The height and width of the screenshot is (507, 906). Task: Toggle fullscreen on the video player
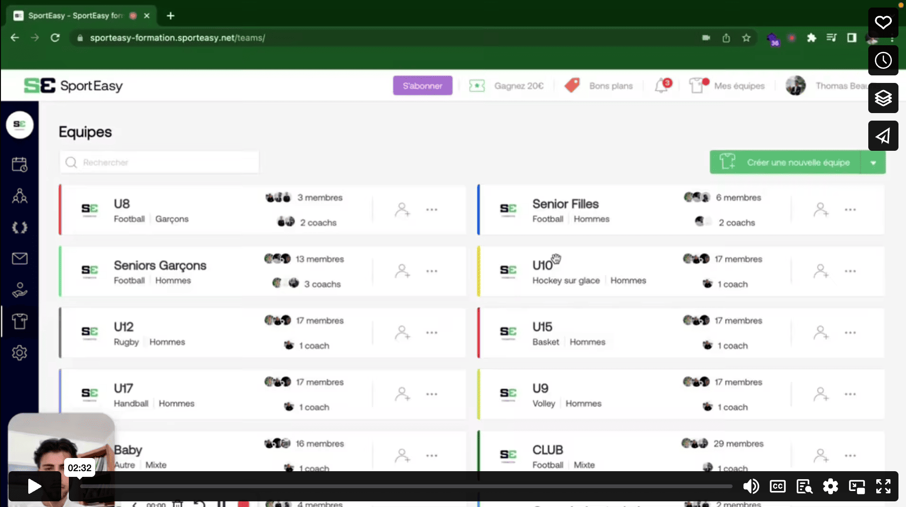(883, 486)
